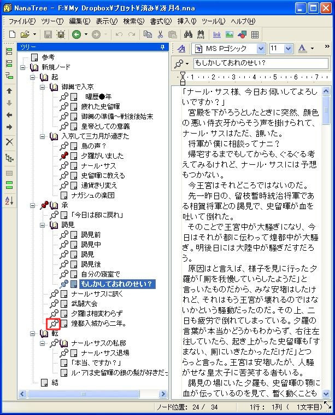335x415 pixels.
Task: Click the tree panel scroll right arrow
Action: 163,394
